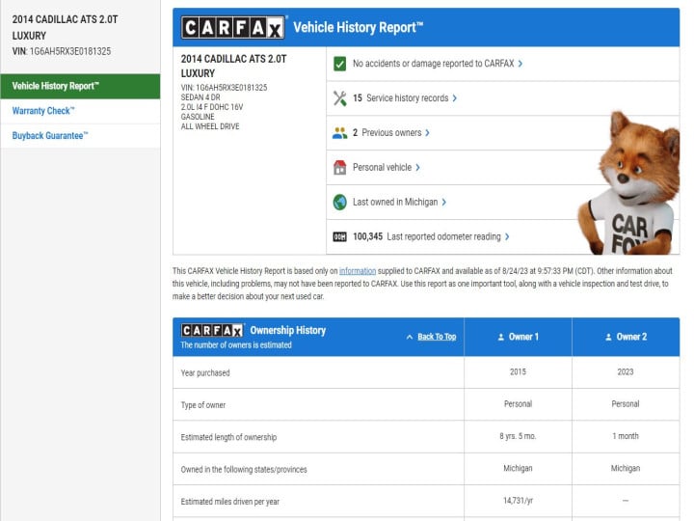Open the Warranty Check sidebar tab
694x521 pixels.
[x=80, y=111]
